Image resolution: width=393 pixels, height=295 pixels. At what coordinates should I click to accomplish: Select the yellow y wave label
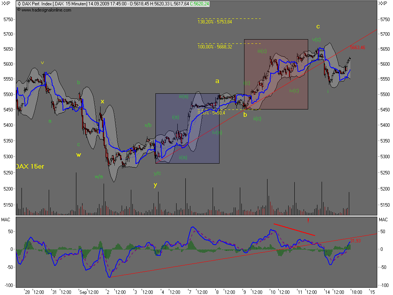[x=155, y=185]
